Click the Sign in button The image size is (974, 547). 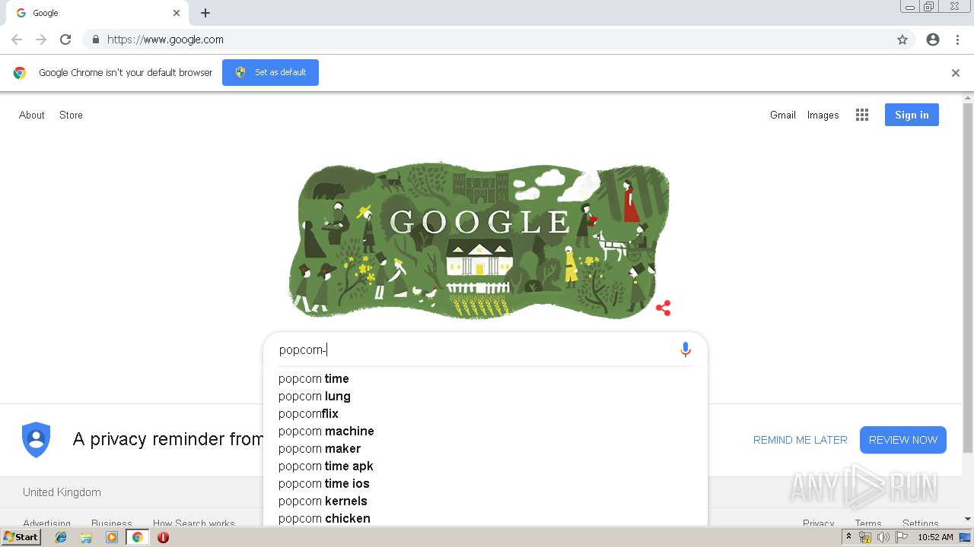[x=912, y=115]
